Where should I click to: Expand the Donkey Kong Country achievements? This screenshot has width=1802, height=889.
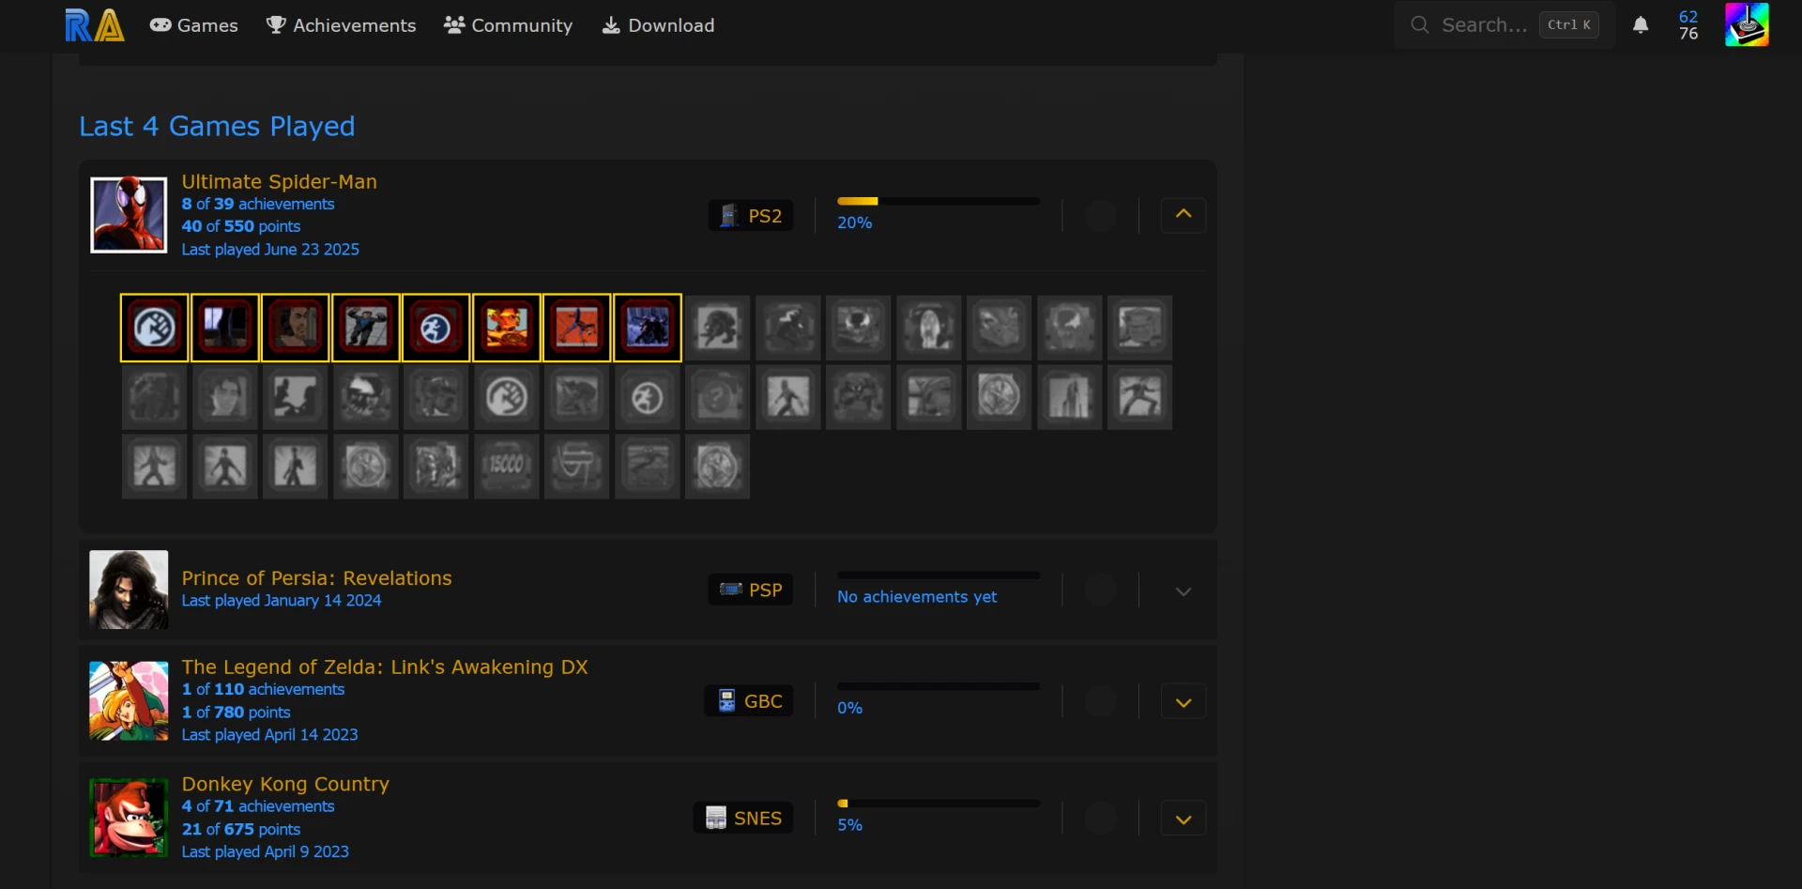pos(1183,819)
